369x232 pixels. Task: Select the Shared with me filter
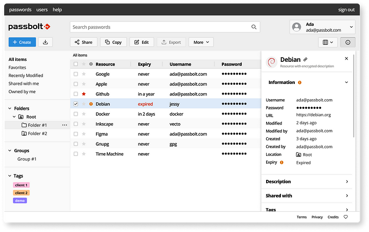24,83
